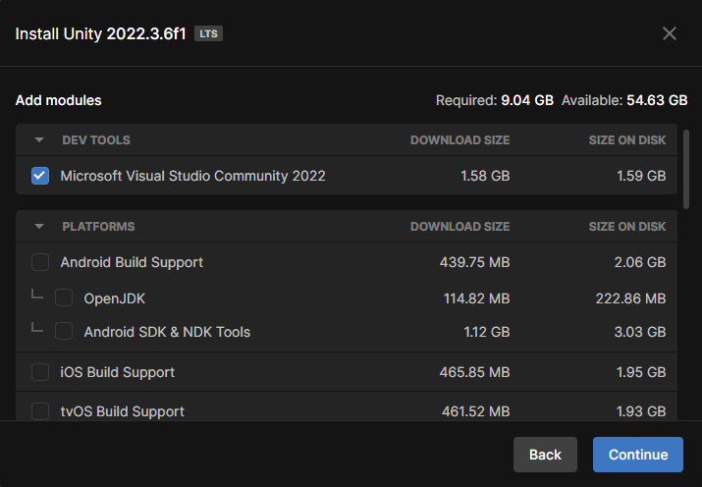Screen dimensions: 702x487
Task: Select iOS Build Support checkbox
Action: pyautogui.click(x=40, y=372)
